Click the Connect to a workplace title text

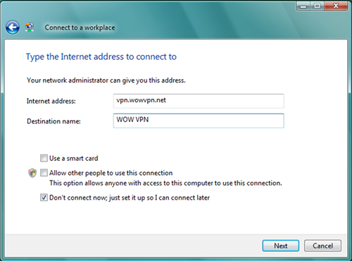80,28
